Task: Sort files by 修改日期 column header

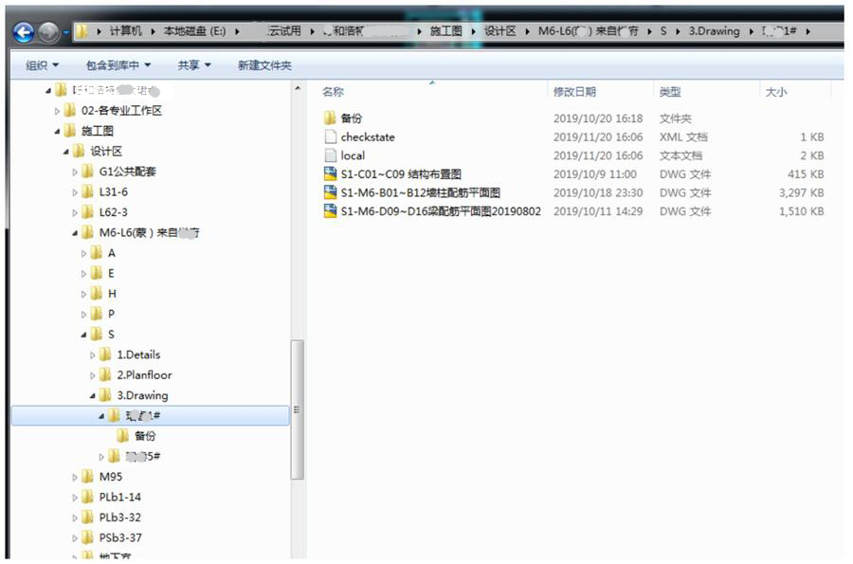Action: tap(574, 92)
